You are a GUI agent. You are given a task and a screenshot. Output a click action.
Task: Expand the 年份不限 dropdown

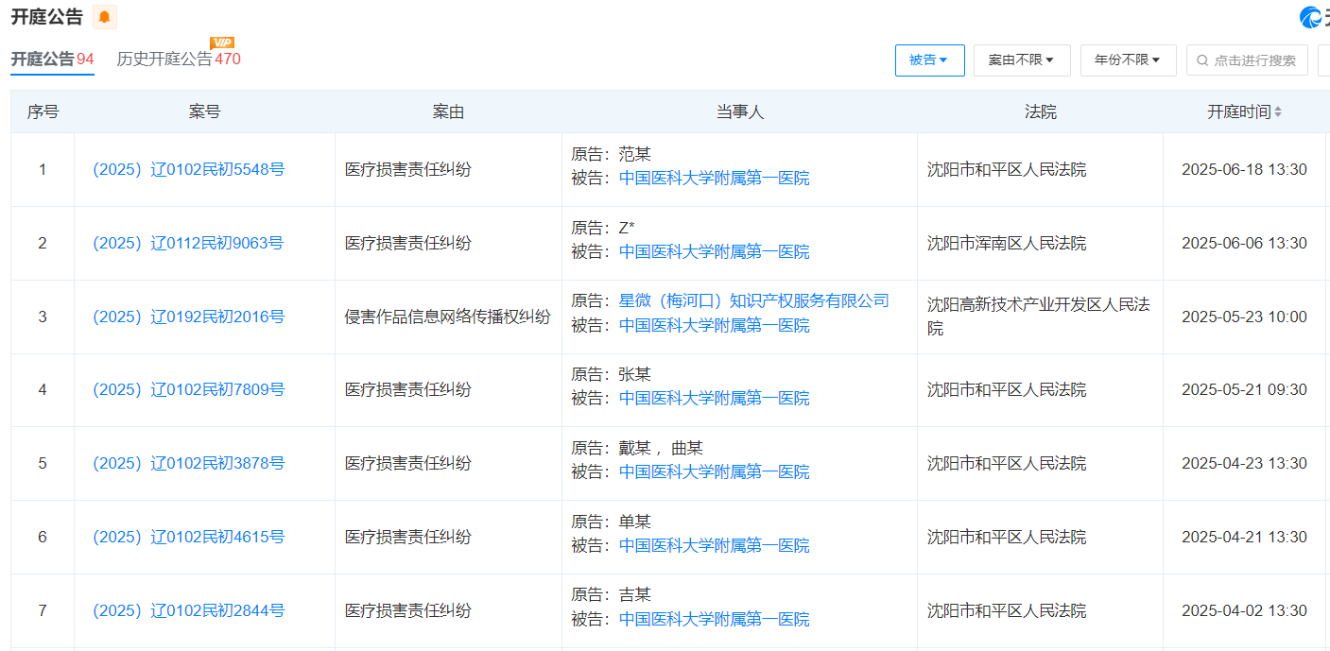1128,60
